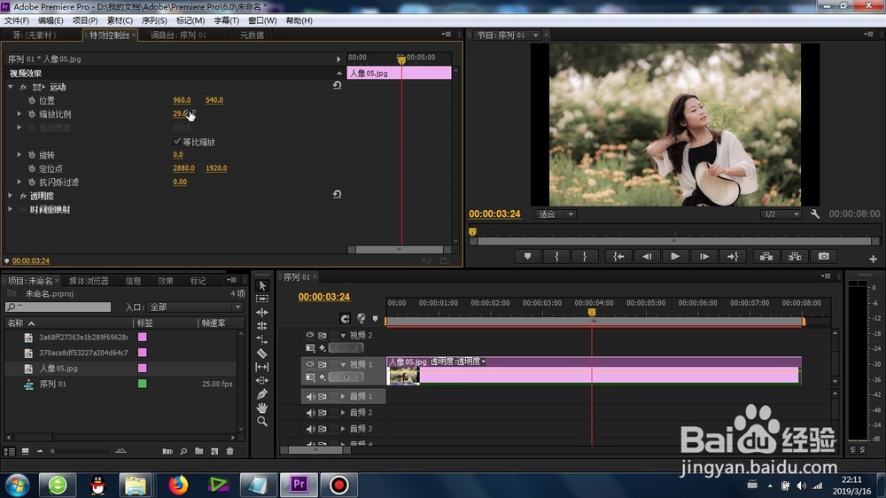Toggle Scale animation stopwatch
This screenshot has width=886, height=498.
[x=32, y=113]
